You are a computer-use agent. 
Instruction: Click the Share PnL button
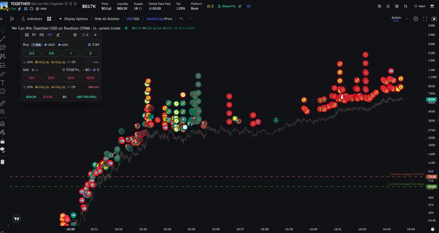click(x=226, y=6)
